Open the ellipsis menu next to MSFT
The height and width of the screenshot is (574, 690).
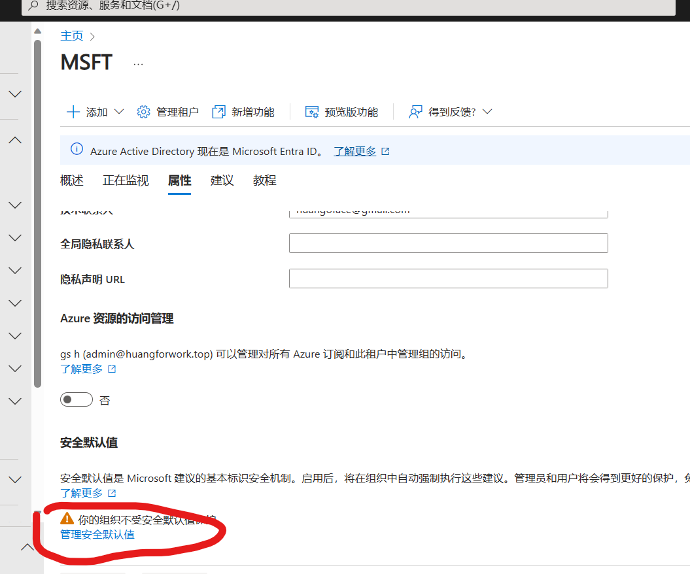(x=138, y=64)
